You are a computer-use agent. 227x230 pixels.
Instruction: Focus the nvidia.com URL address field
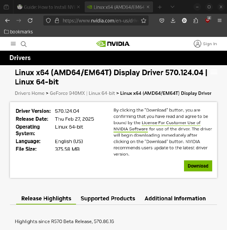coord(100,21)
